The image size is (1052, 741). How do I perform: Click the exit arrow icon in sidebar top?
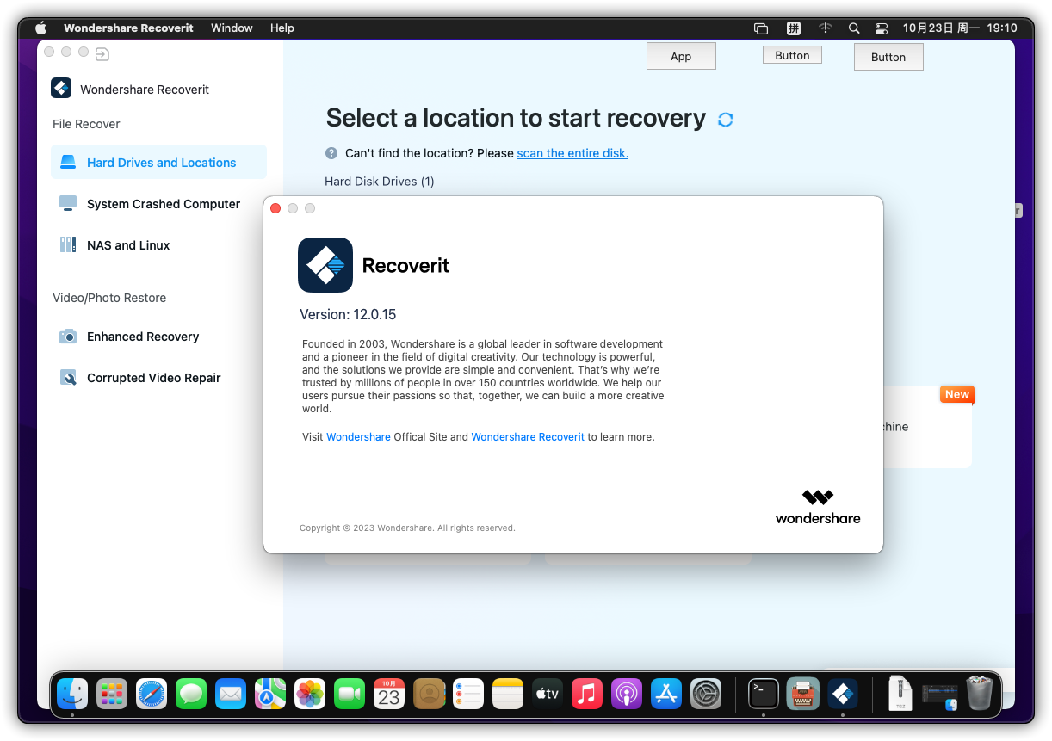tap(102, 55)
